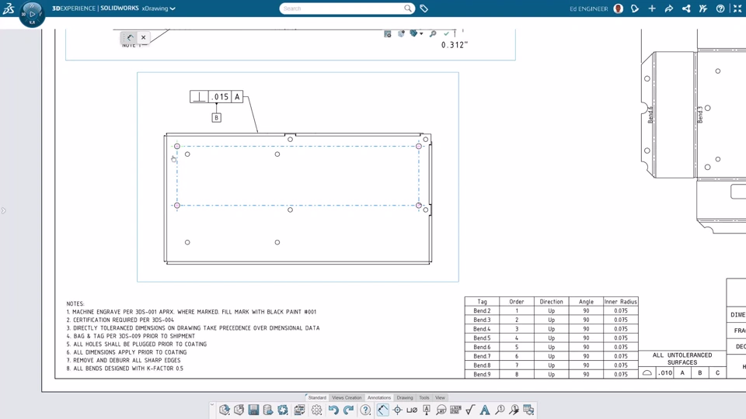Select the Note text A tool
Viewport: 746px width, 419px height.
485,410
